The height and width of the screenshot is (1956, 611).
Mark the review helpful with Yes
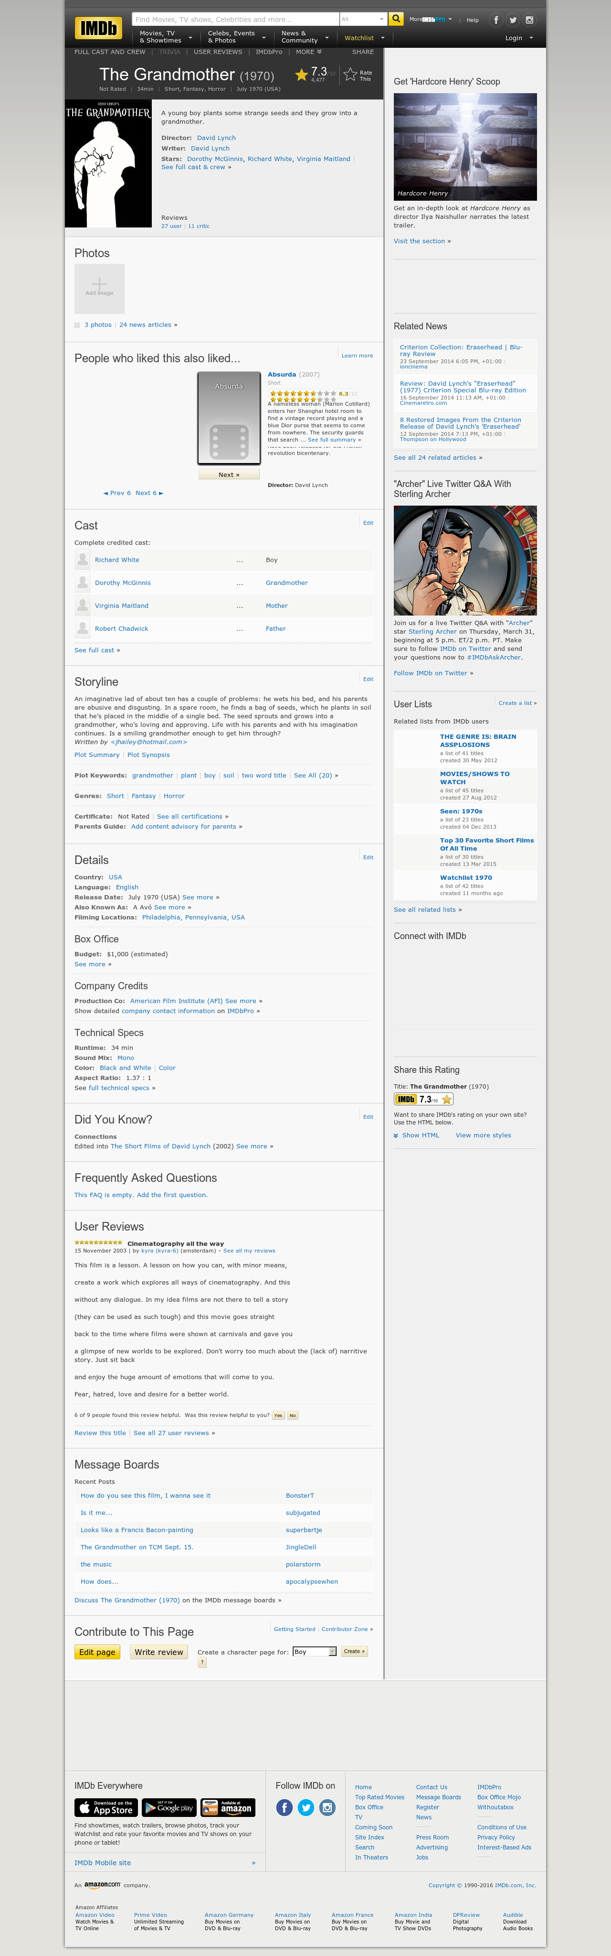tap(278, 1416)
